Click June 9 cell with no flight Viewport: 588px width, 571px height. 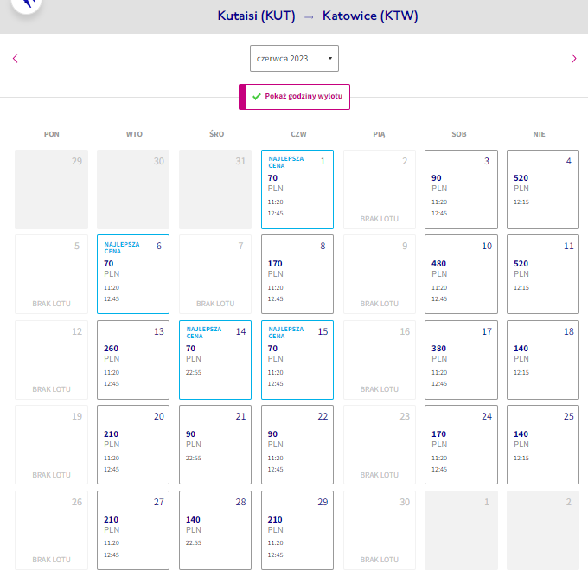[380, 274]
